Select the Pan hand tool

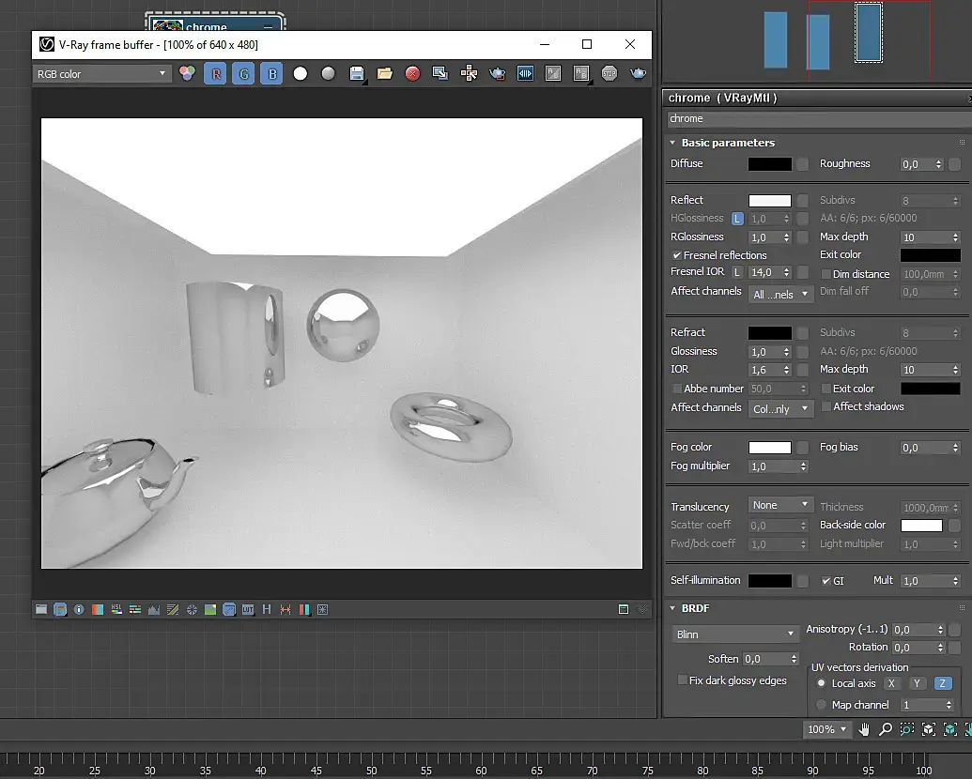[x=864, y=729]
